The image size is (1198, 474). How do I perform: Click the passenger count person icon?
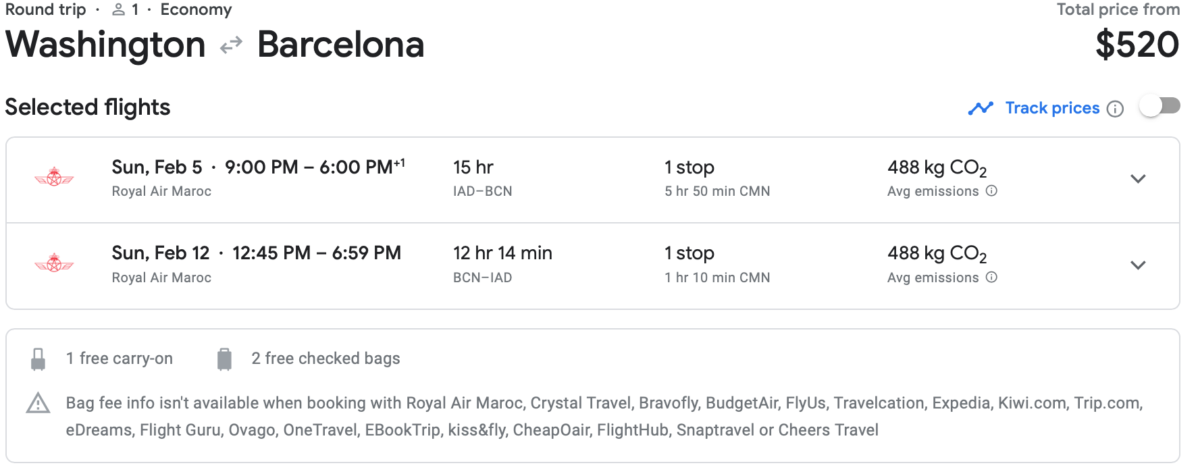coord(119,9)
